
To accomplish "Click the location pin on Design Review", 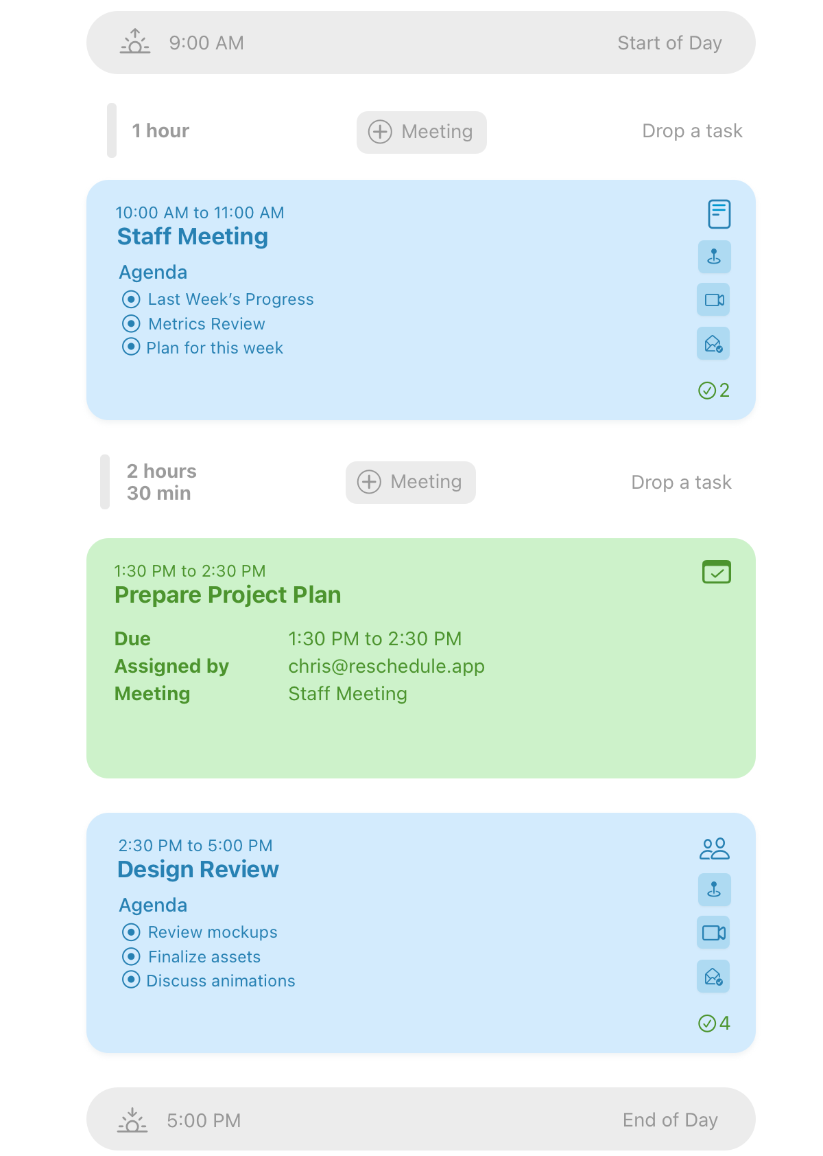I will click(714, 890).
